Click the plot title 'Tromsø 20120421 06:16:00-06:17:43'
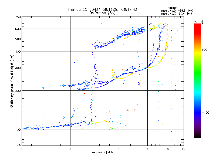216x162 pixels. point(102,9)
